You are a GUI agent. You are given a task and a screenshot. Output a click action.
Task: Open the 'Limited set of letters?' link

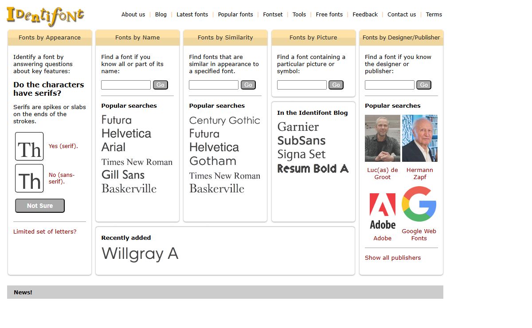click(x=45, y=231)
